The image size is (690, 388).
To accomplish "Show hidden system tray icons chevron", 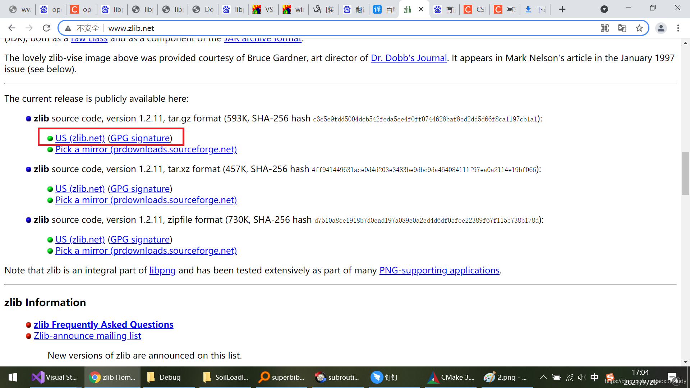I will tap(543, 377).
